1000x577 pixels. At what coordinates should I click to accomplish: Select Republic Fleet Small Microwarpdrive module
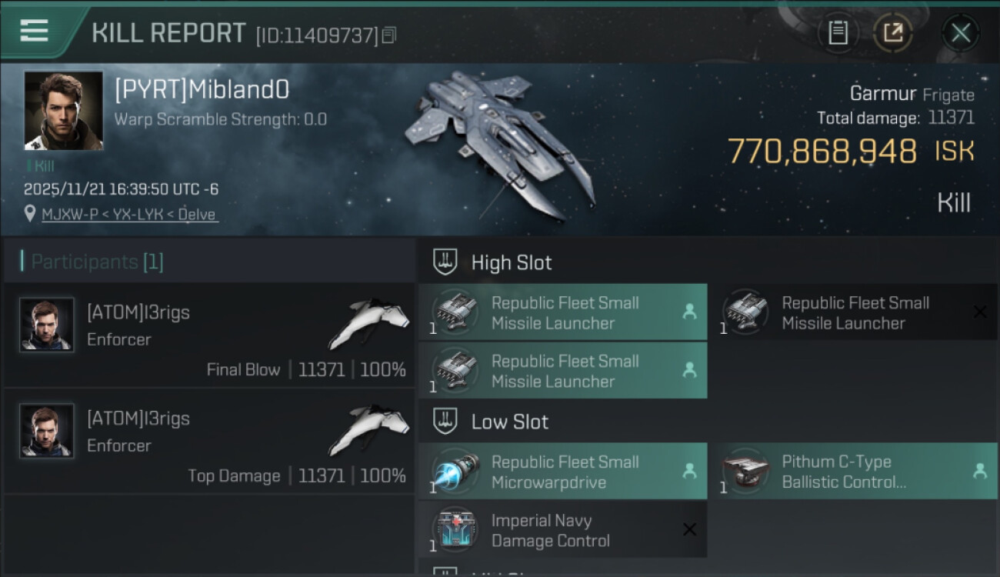pyautogui.click(x=565, y=472)
